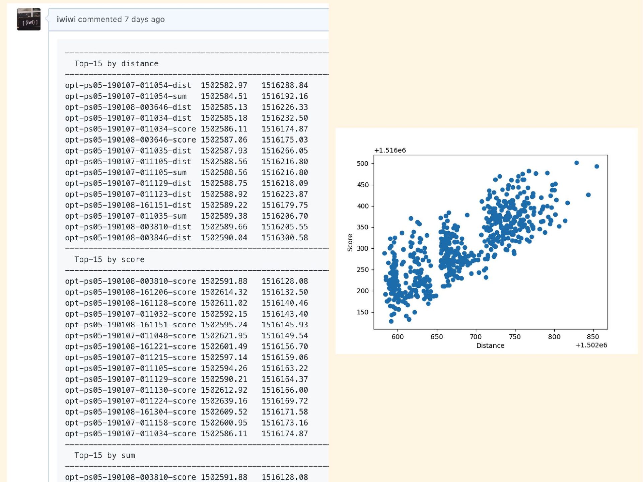Click row opt-ps05-190107-011129-dist
The image size is (643, 482).
[x=187, y=183]
